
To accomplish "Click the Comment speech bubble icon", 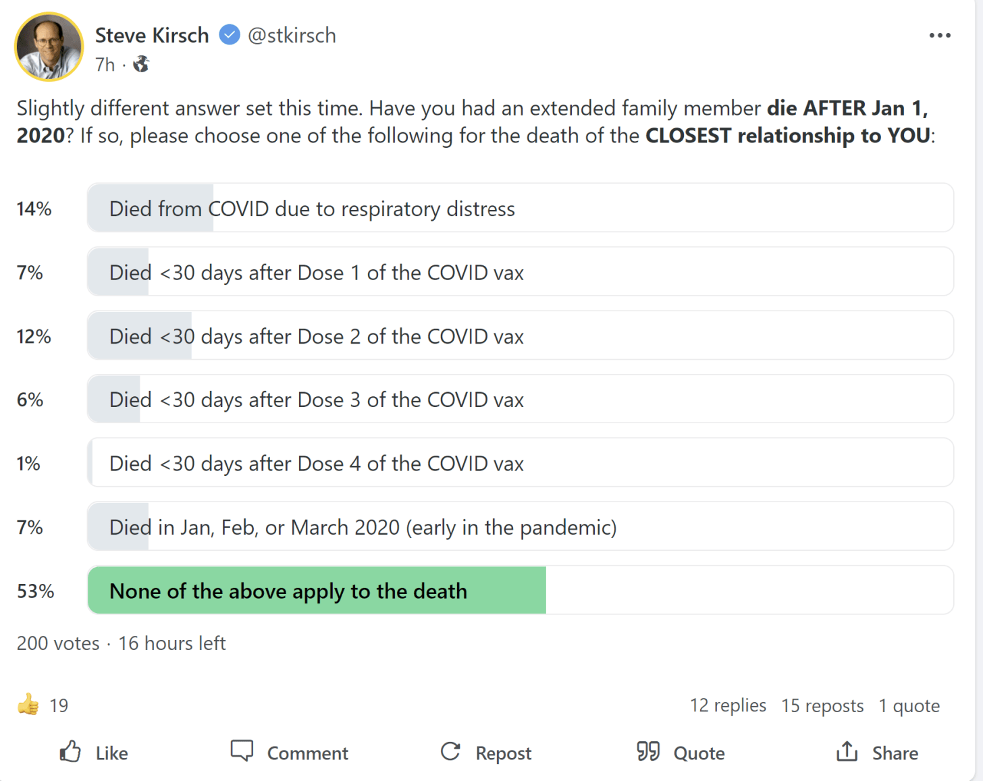I will pyautogui.click(x=242, y=751).
